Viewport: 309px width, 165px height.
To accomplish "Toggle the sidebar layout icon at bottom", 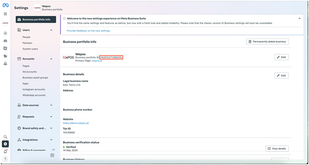I will (52, 155).
